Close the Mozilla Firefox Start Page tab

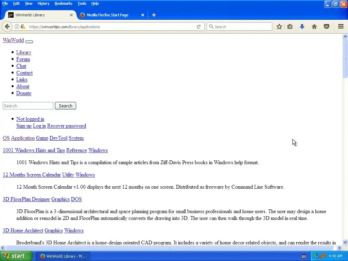coord(143,15)
